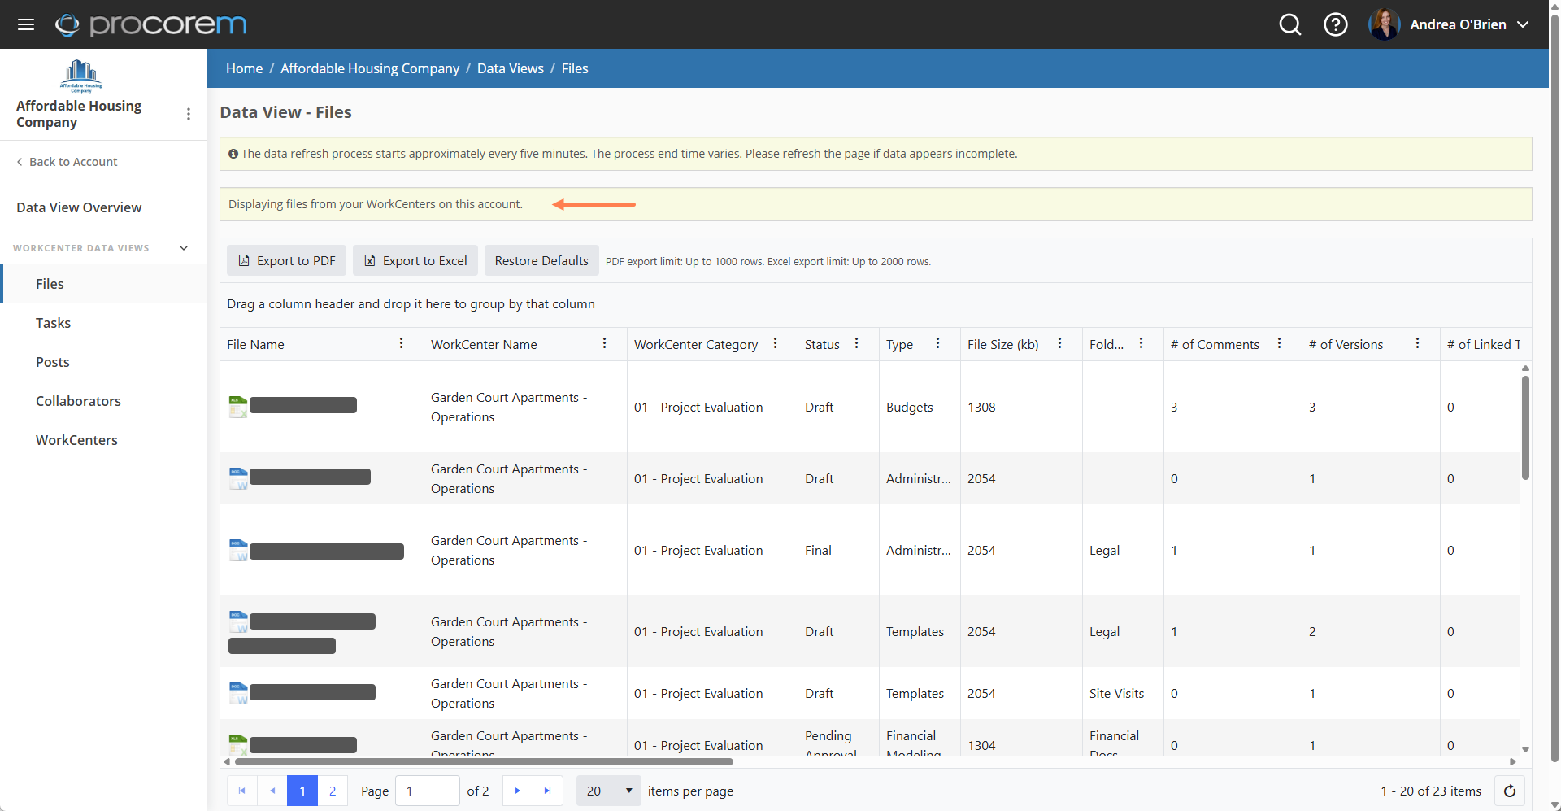Click the Export to Excel button
The height and width of the screenshot is (811, 1561).
click(x=415, y=260)
